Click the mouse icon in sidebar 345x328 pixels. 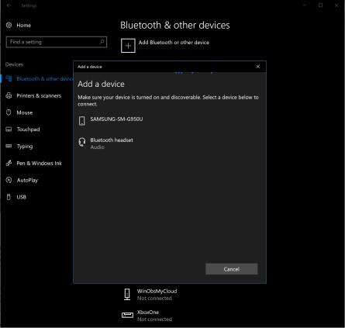(9, 112)
